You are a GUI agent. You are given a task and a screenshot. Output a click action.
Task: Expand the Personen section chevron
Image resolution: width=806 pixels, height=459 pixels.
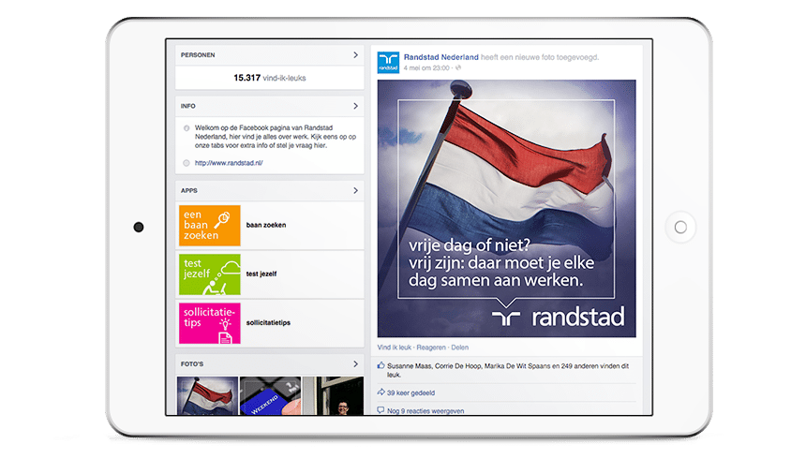coord(355,55)
